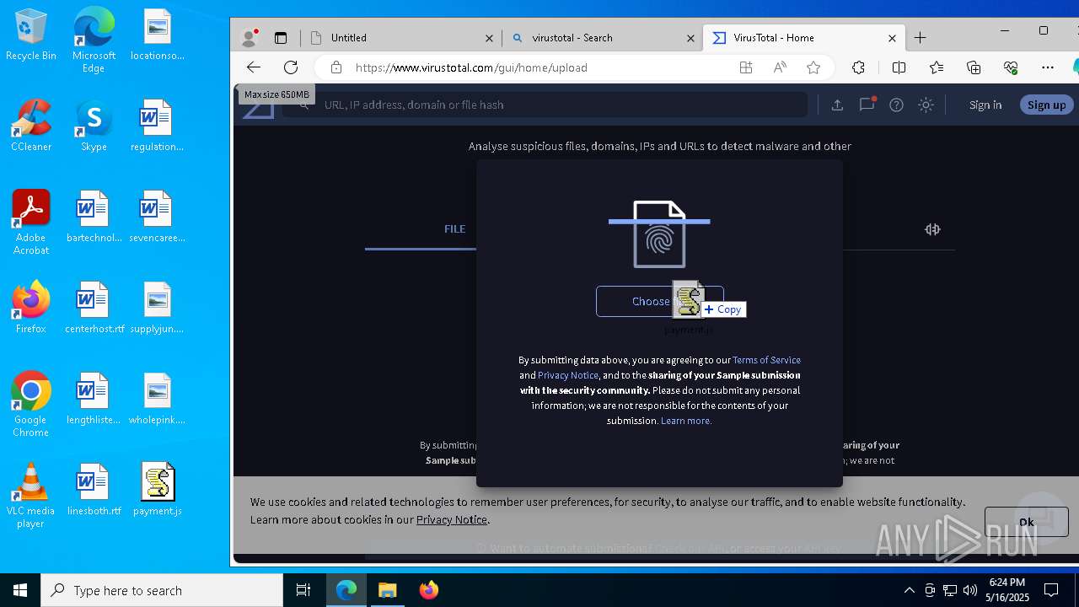Open the Edge profile icon
Screen dimensions: 1079x607
tap(249, 38)
